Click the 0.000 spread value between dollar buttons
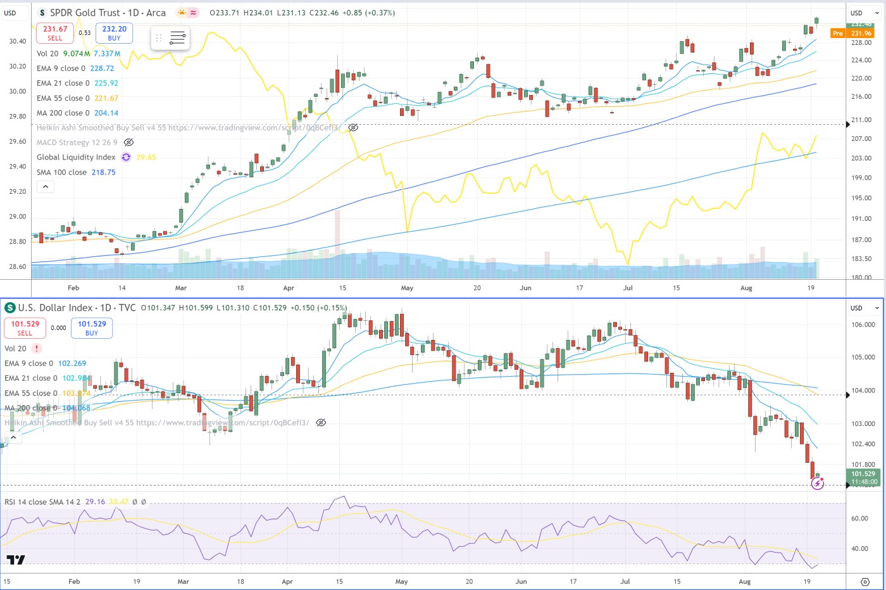Image resolution: width=886 pixels, height=590 pixels. (58, 328)
